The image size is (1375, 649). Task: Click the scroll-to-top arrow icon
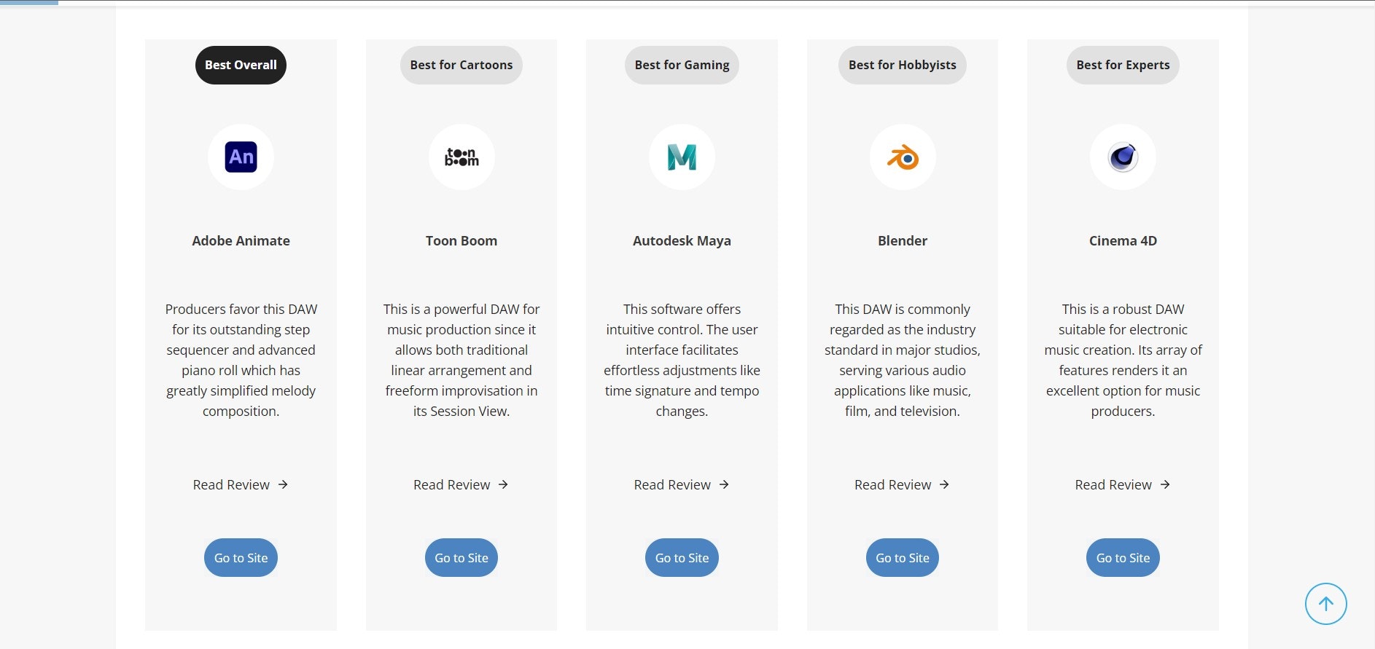[x=1325, y=604]
